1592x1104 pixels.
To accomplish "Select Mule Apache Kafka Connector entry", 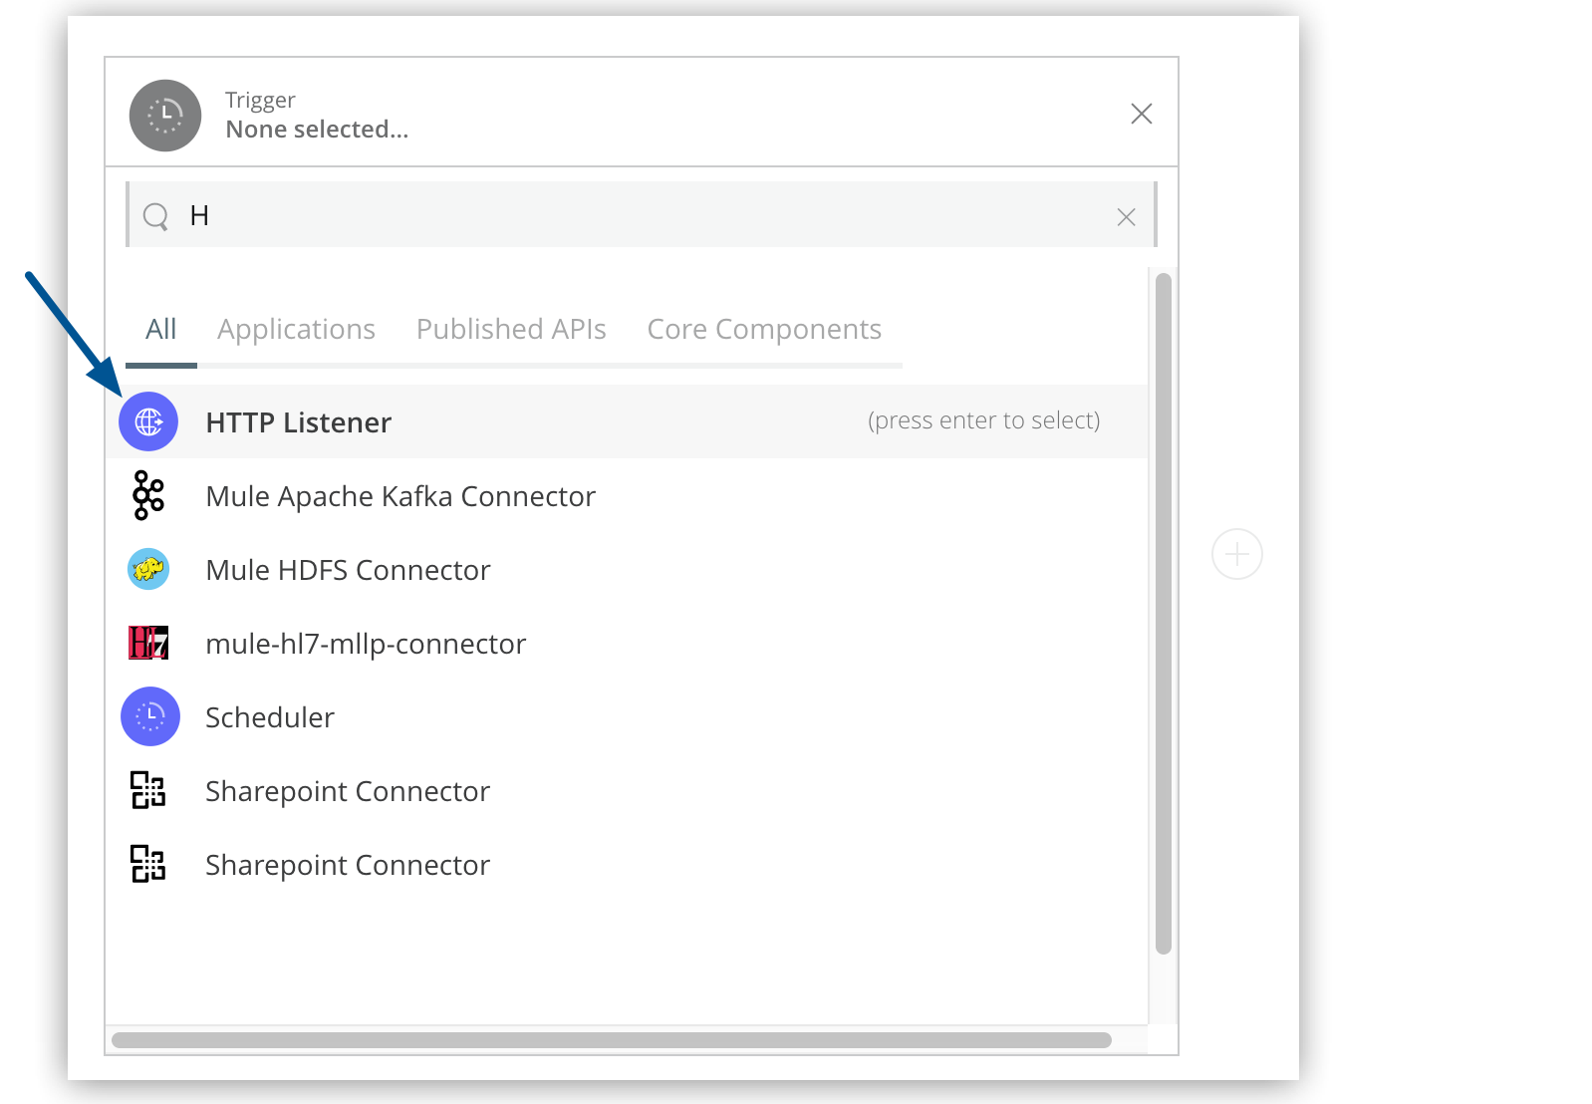I will [400, 496].
